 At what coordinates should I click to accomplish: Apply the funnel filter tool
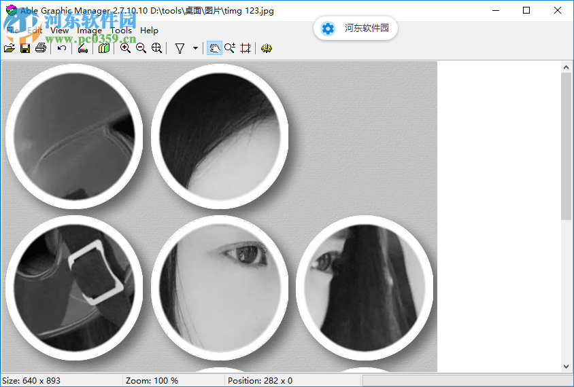tap(180, 48)
